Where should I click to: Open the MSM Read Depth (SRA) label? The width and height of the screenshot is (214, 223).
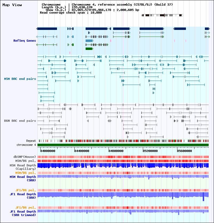click(x=23, y=178)
